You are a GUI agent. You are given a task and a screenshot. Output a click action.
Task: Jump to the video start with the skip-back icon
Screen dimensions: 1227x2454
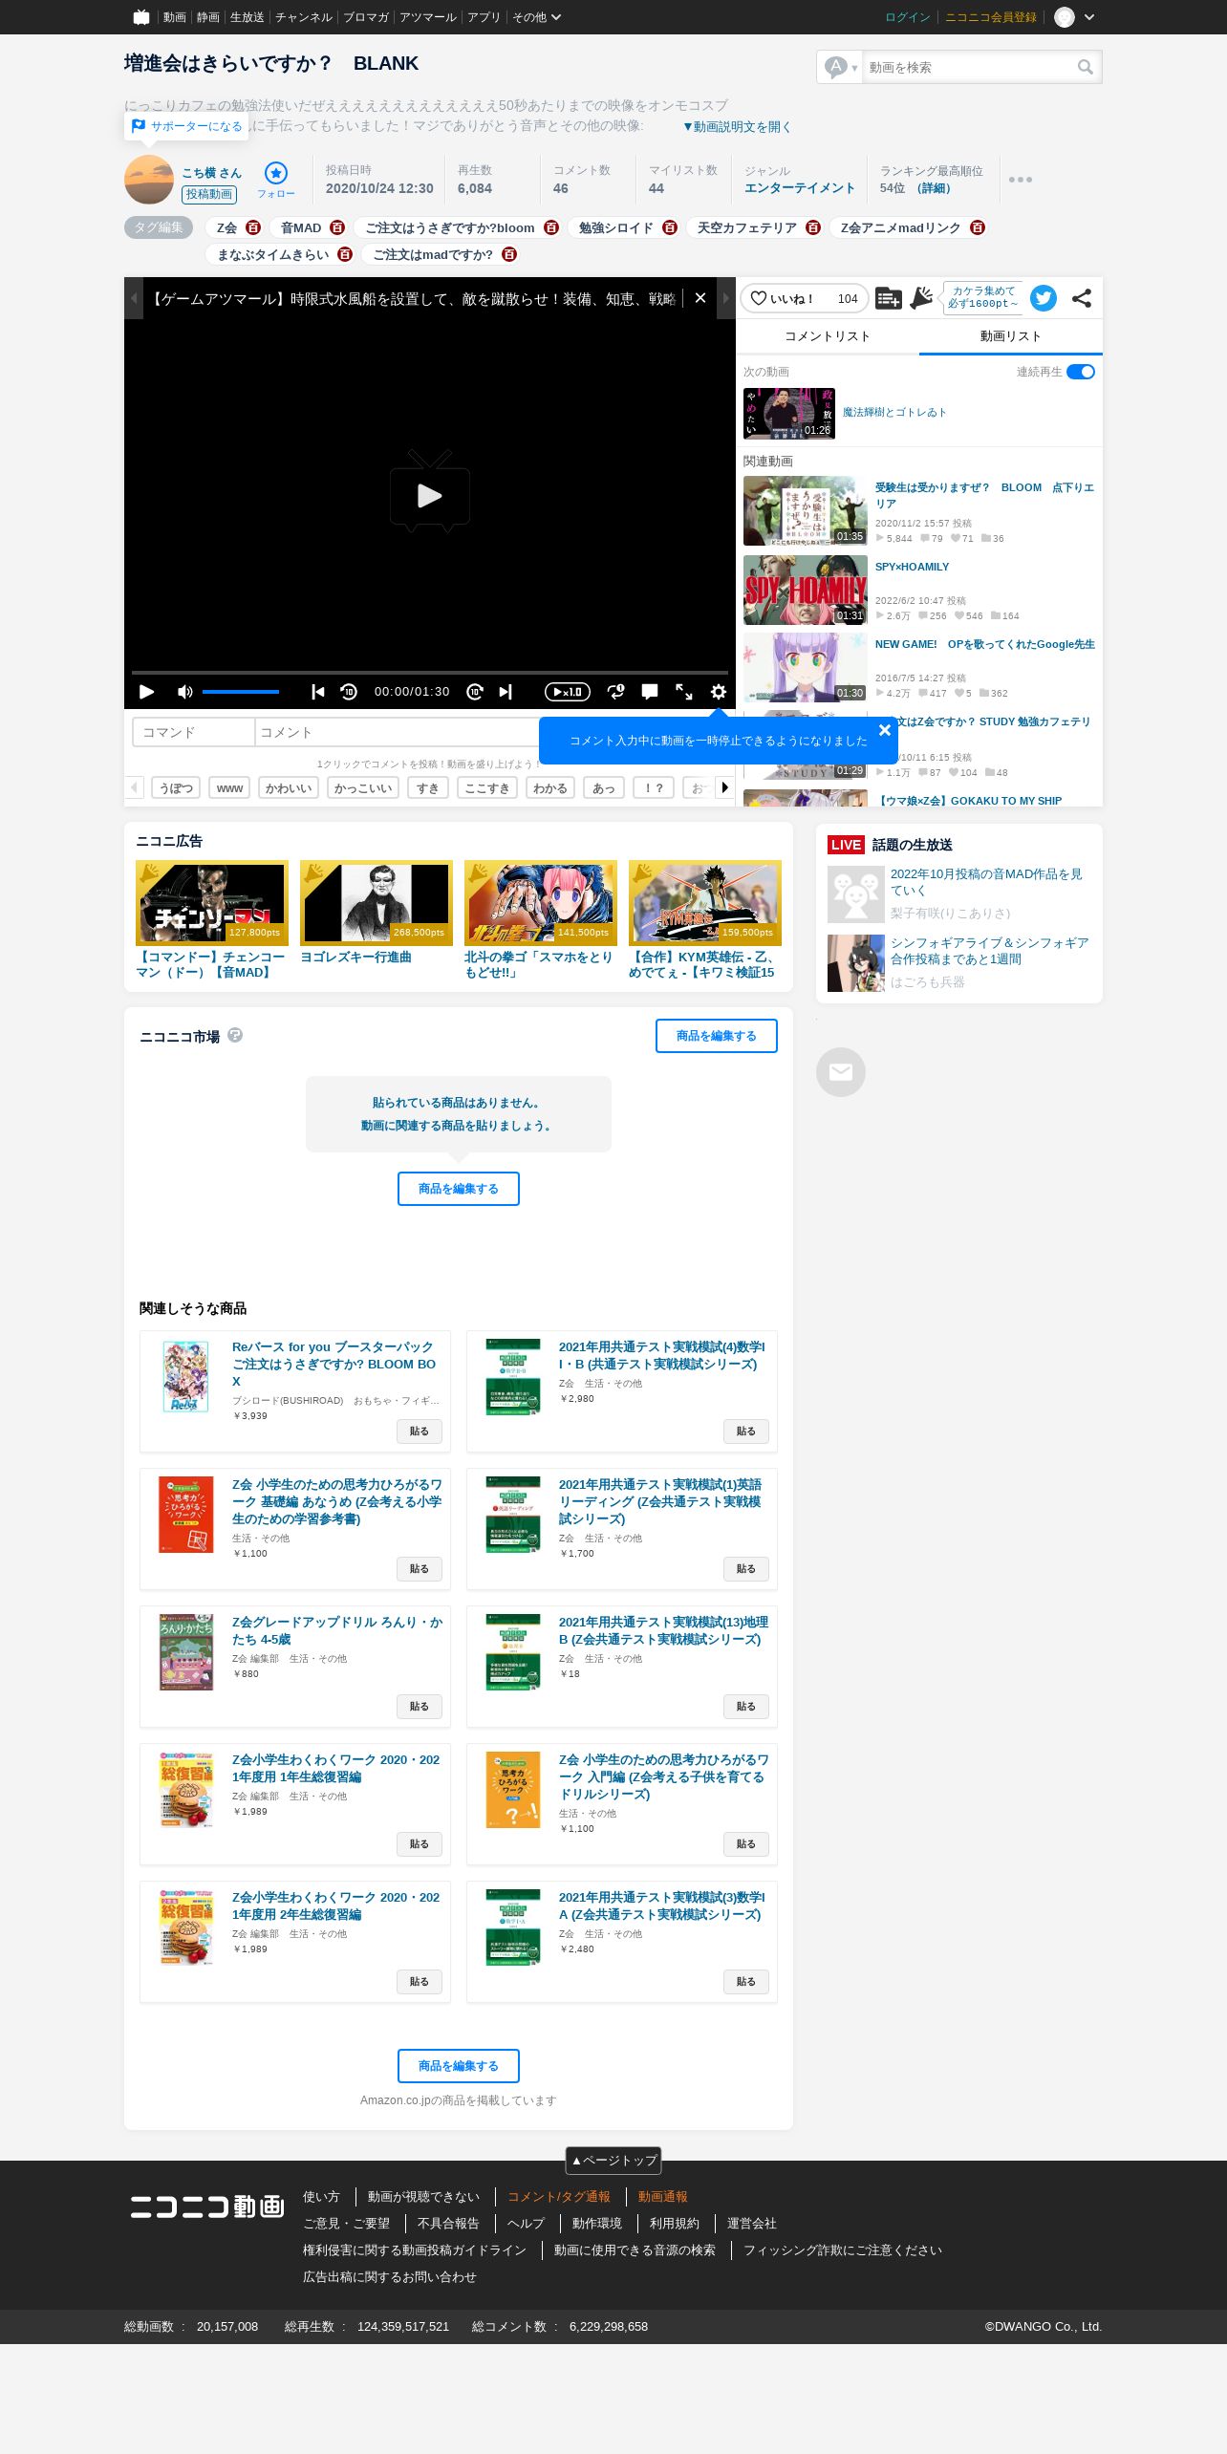tap(318, 692)
